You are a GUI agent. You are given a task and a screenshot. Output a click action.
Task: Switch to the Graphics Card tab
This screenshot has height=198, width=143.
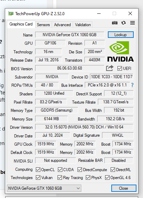[21, 24]
